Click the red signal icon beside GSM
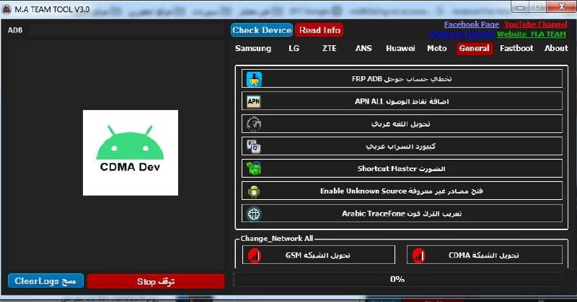Viewport: 577px width, 302px height. pos(255,255)
